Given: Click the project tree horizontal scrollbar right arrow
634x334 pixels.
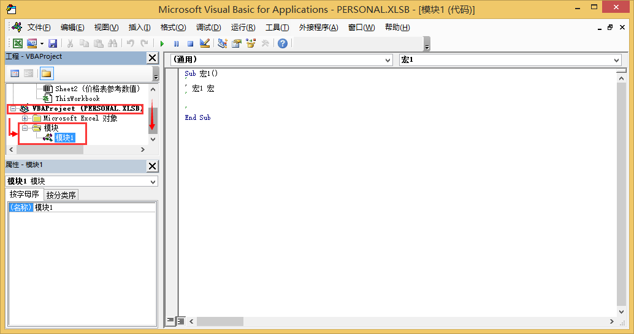Looking at the screenshot, I should (142, 150).
